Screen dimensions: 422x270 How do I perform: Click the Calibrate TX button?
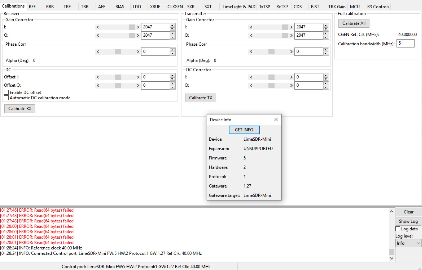pyautogui.click(x=201, y=98)
